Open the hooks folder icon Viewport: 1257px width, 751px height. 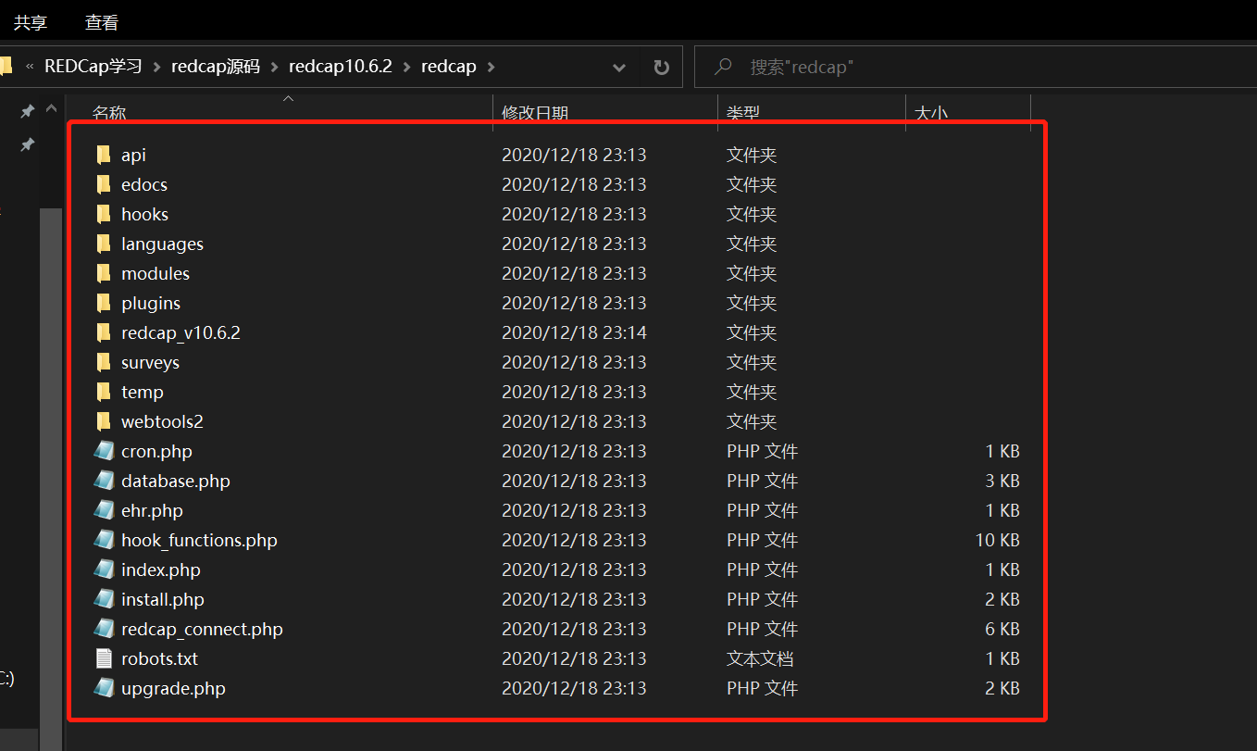click(103, 213)
